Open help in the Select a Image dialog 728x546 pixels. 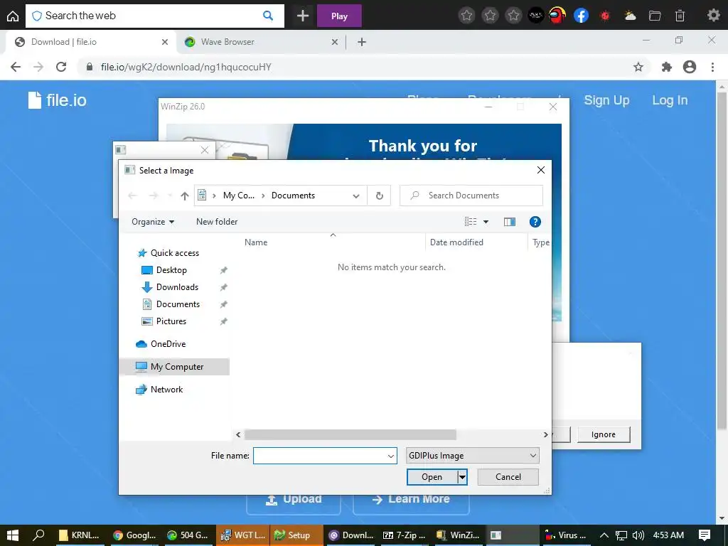click(x=535, y=222)
